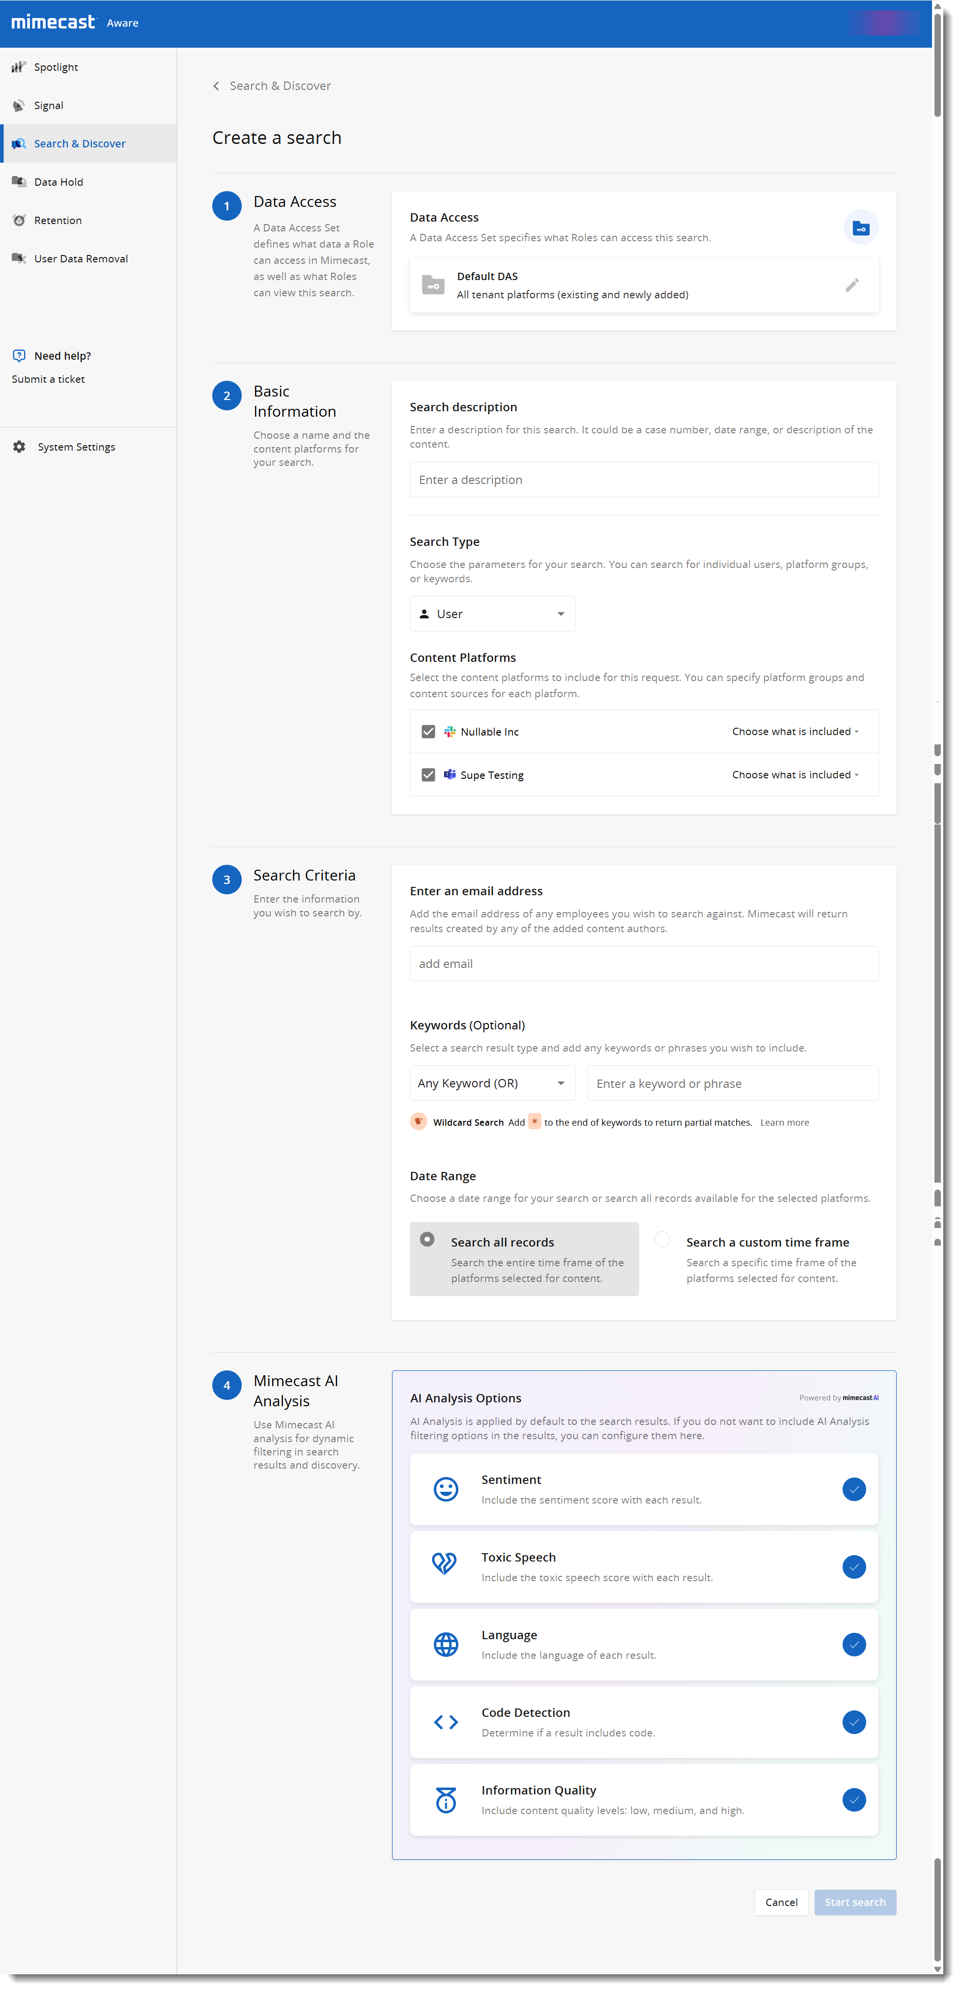Disable the Toxic Speech analysis toggle
This screenshot has width=960, height=1991.
853,1566
